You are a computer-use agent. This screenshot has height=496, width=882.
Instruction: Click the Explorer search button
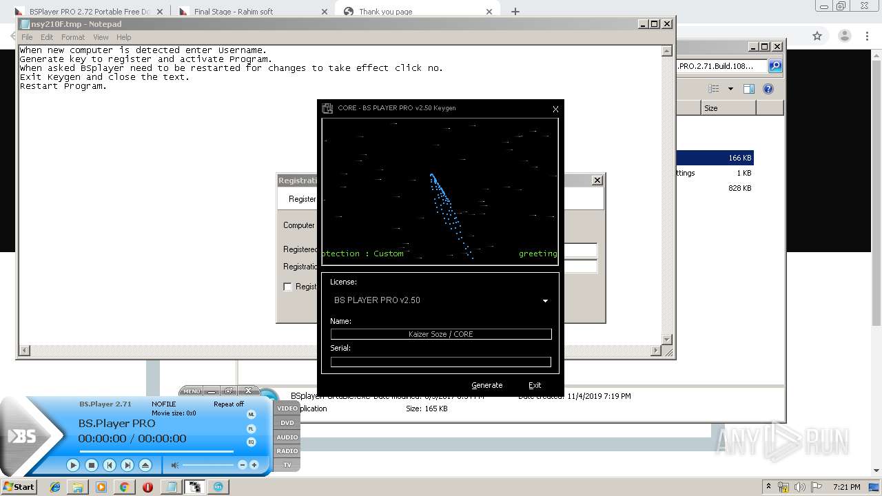[x=775, y=66]
